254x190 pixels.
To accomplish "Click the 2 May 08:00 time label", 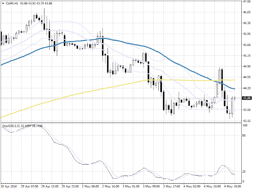I will click(x=90, y=186).
